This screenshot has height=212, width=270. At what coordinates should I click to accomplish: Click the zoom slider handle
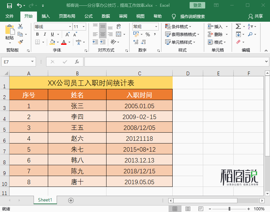pyautogui.click(x=229, y=209)
